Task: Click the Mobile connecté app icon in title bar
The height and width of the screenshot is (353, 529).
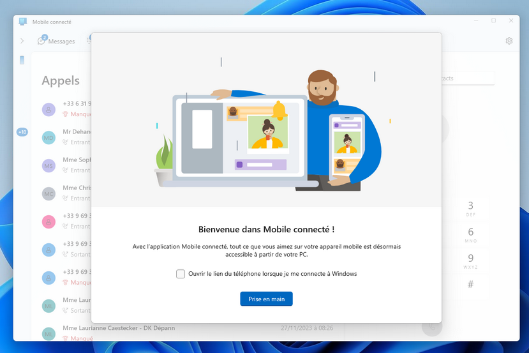Action: pyautogui.click(x=23, y=22)
